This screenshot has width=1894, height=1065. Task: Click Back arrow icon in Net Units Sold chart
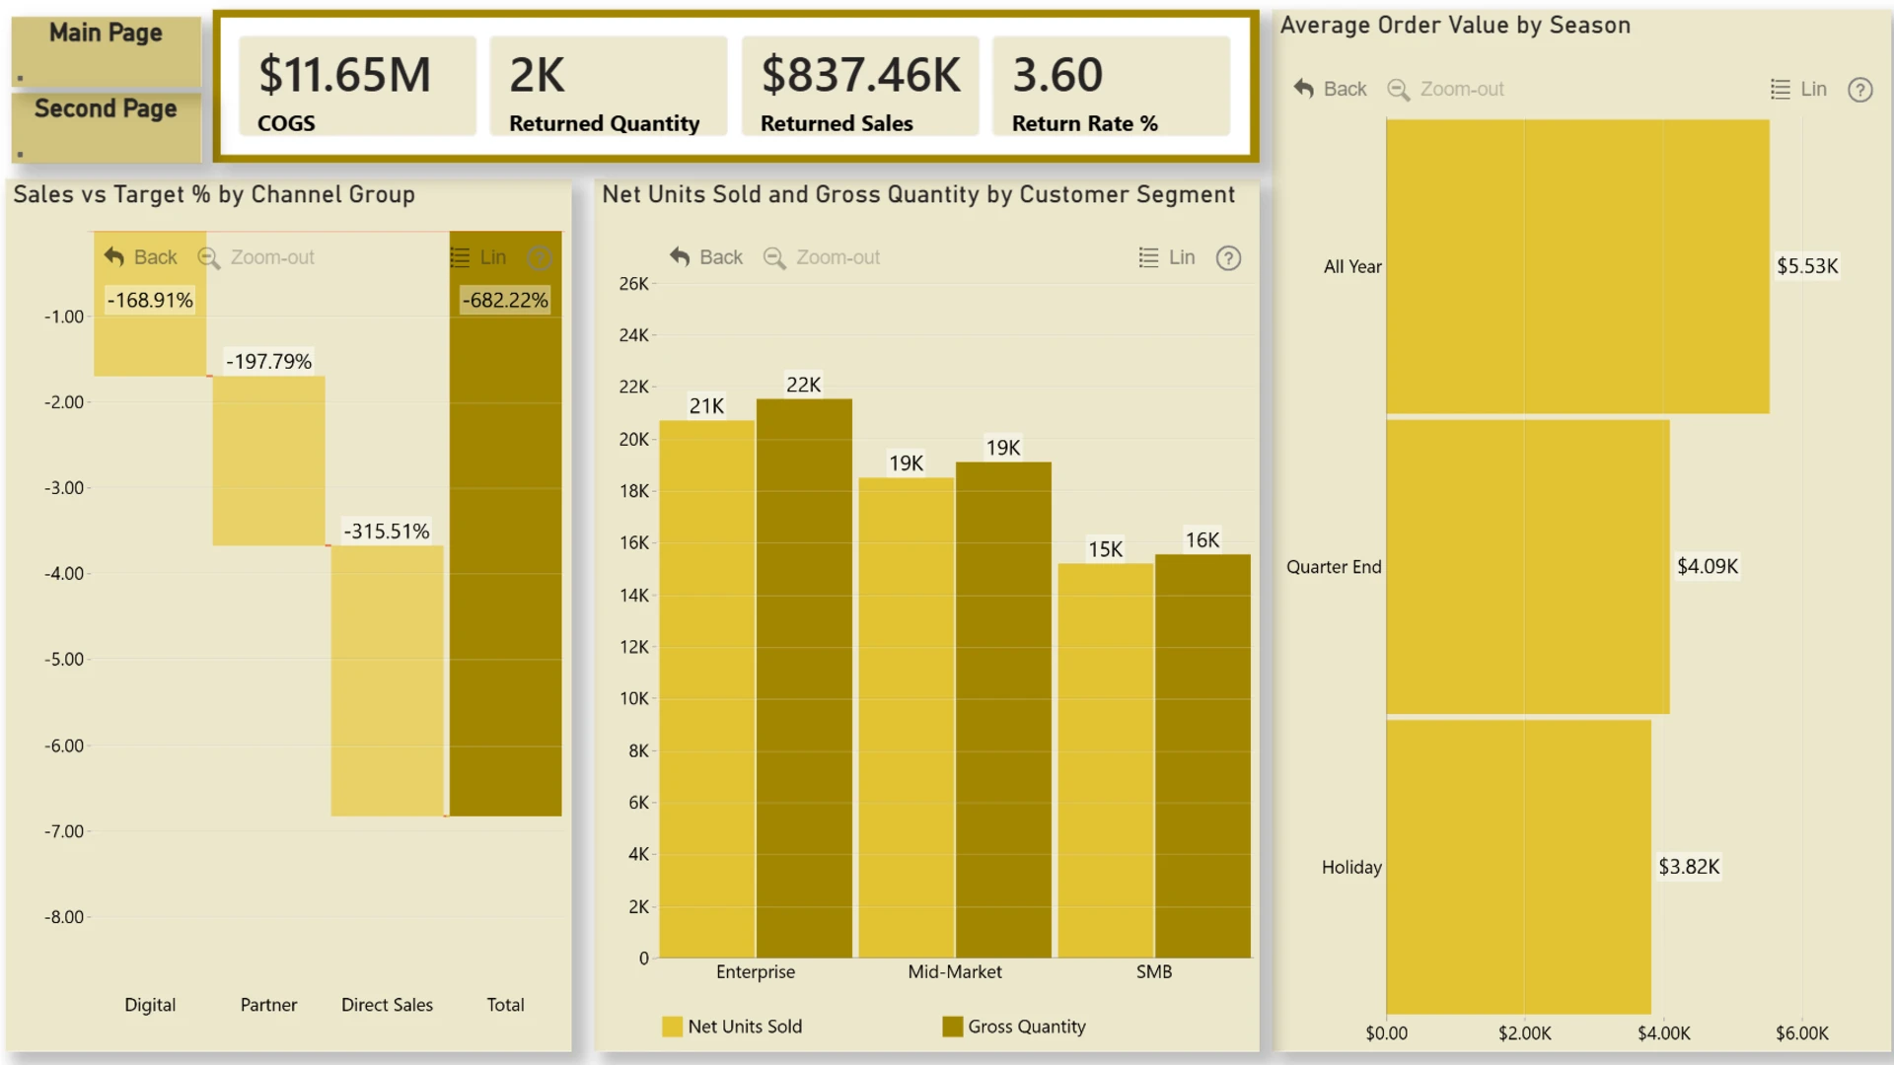pos(680,257)
